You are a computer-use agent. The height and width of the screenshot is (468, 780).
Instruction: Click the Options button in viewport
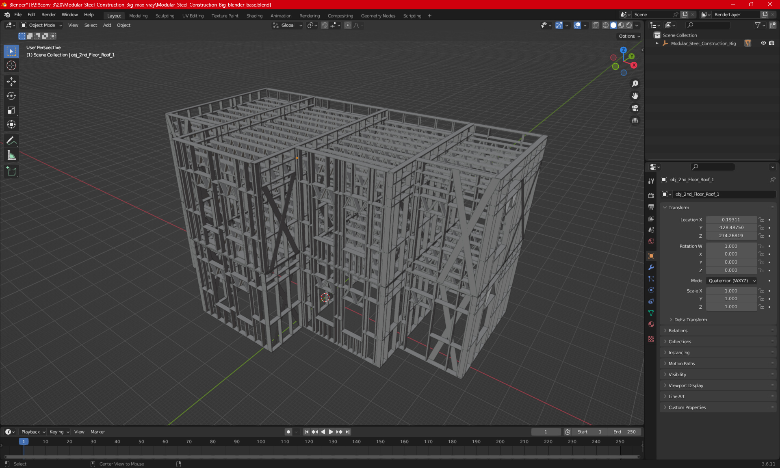point(629,36)
